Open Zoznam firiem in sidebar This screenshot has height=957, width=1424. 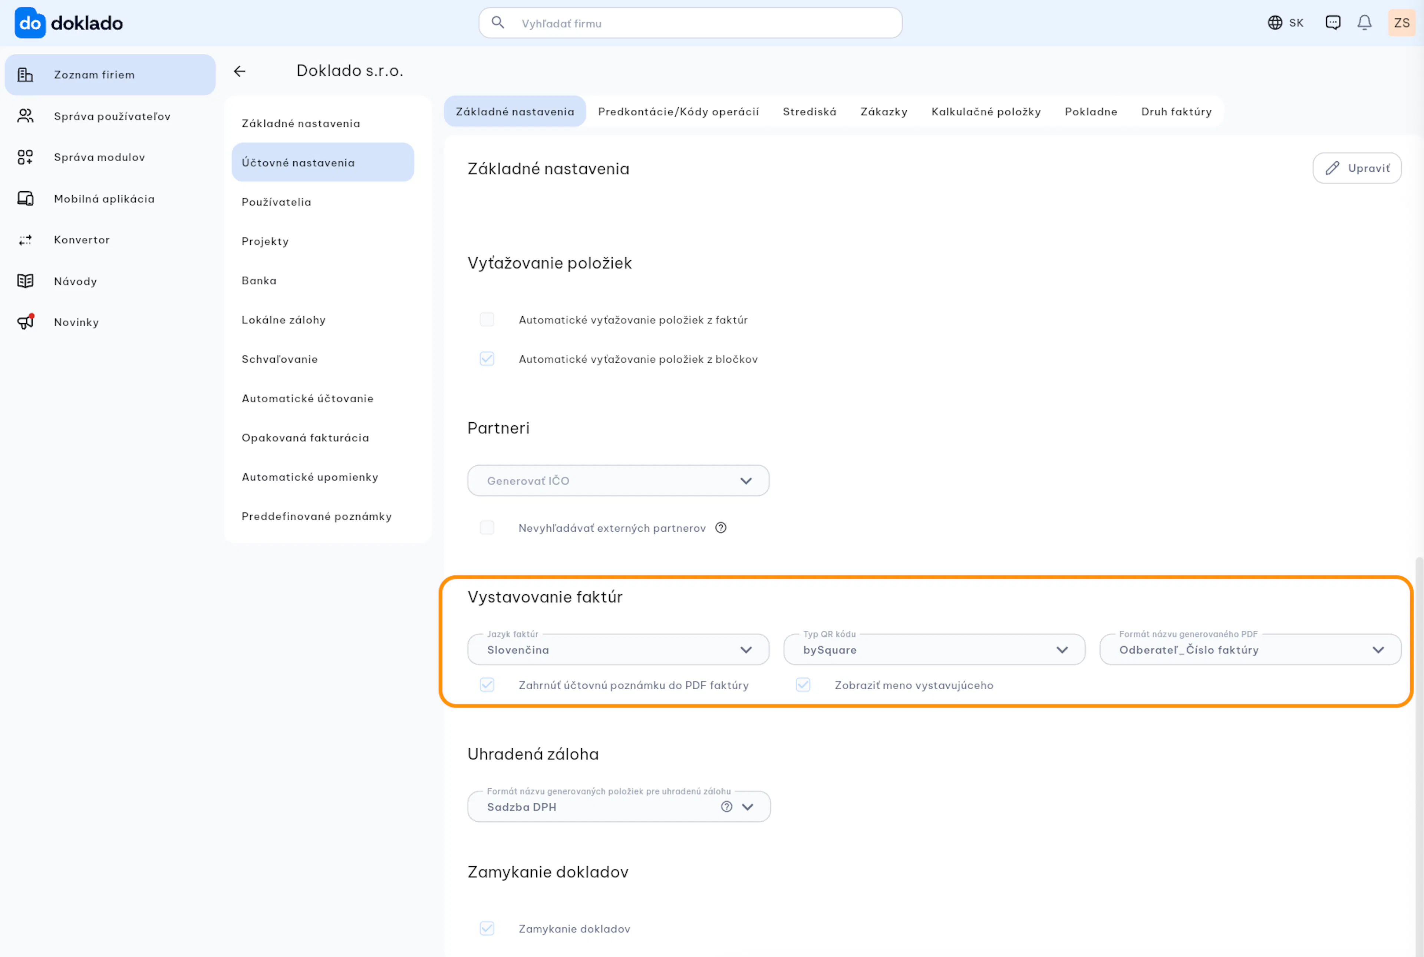click(111, 75)
